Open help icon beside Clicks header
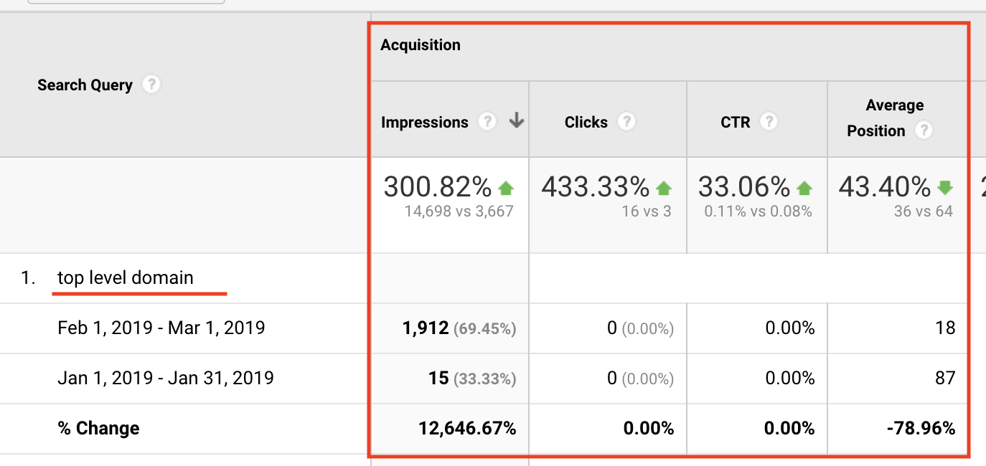 click(x=626, y=122)
